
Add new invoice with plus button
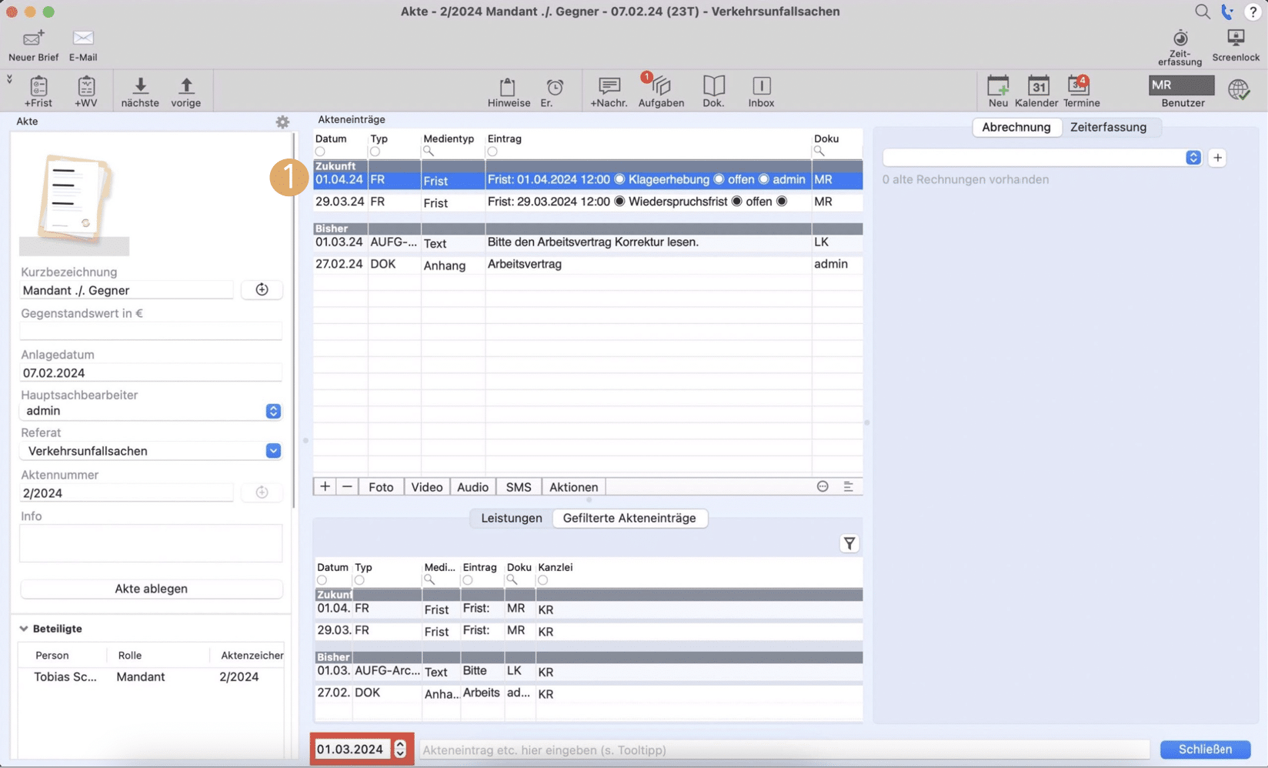pos(1217,158)
